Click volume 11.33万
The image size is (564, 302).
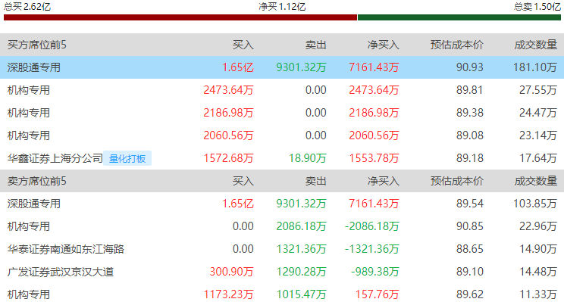point(538,294)
